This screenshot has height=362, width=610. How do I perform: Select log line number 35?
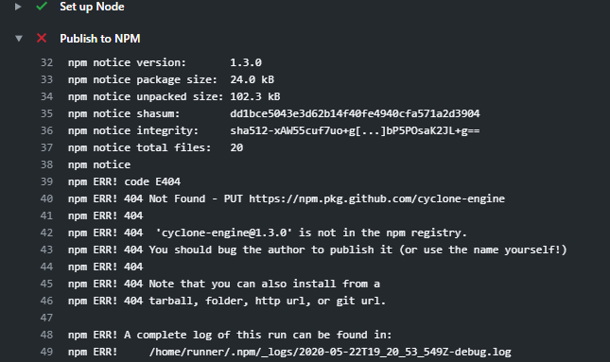tap(46, 113)
